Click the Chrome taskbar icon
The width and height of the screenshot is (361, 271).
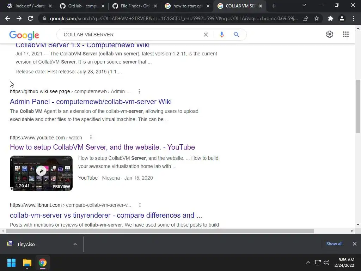click(43, 263)
